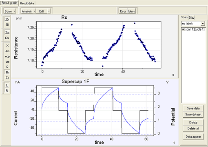208x147 pixels.
Task: Open the Scan tab
Action: (184, 17)
